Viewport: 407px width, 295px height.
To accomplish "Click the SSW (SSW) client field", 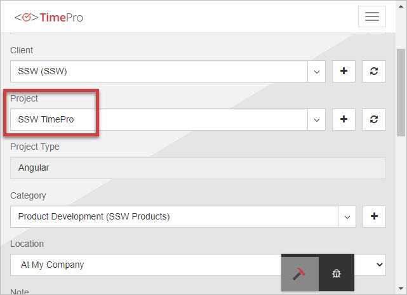I will [159, 72].
